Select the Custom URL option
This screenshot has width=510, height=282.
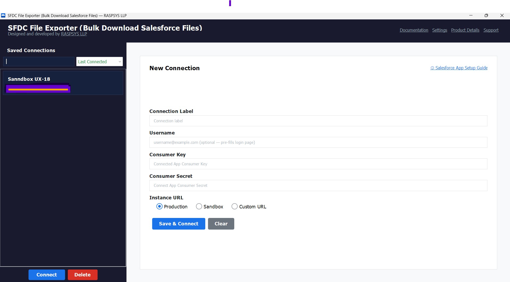pyautogui.click(x=234, y=206)
